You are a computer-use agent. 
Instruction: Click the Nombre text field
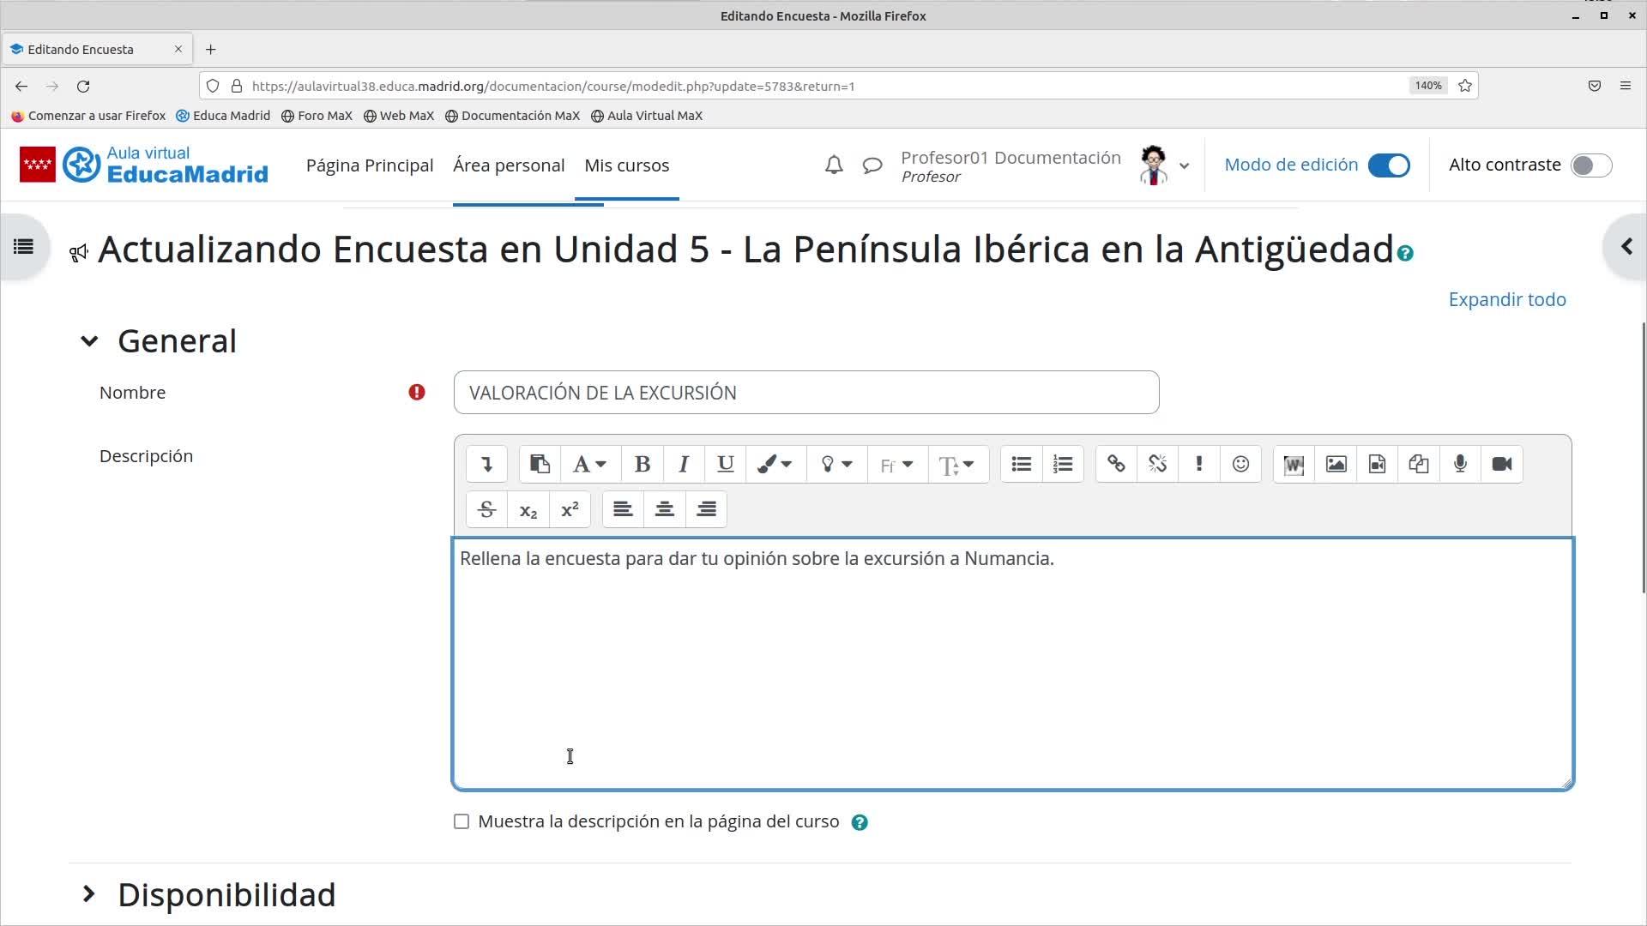(x=805, y=393)
